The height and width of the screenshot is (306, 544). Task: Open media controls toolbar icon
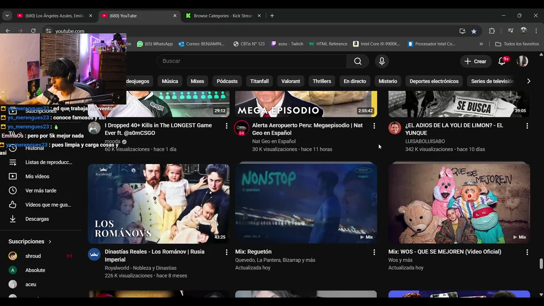click(510, 31)
